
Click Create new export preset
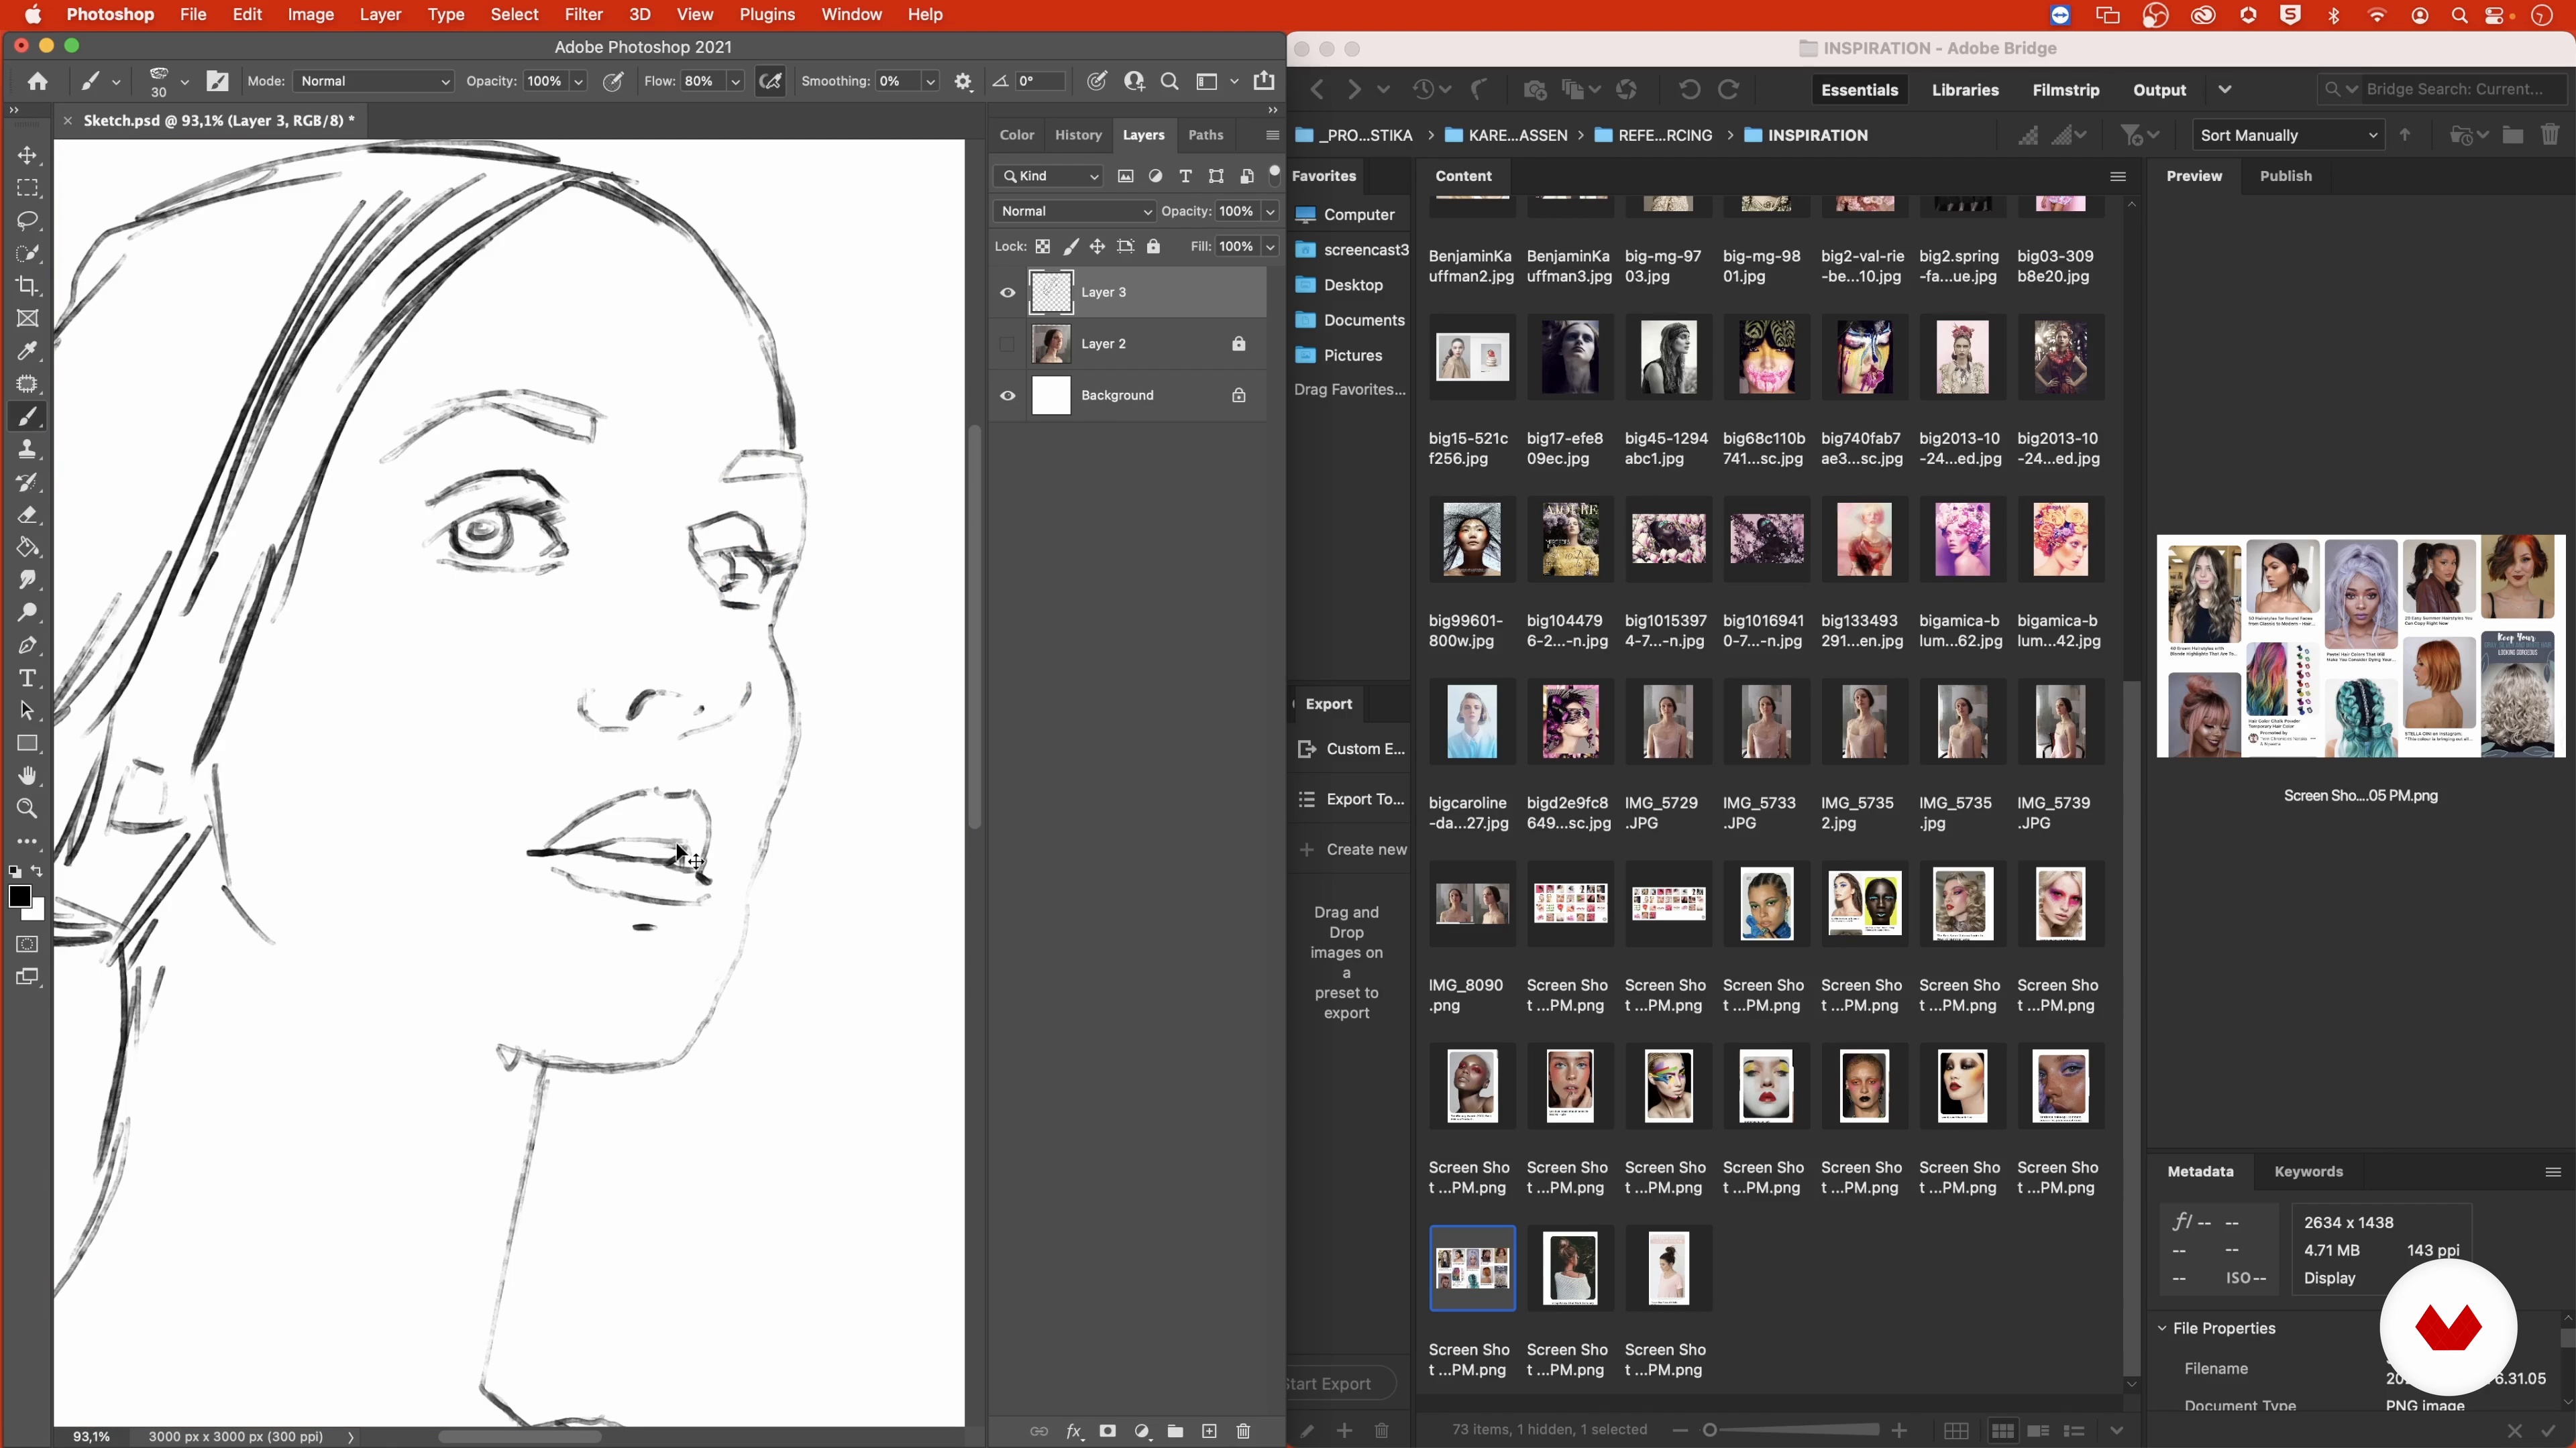[1353, 851]
